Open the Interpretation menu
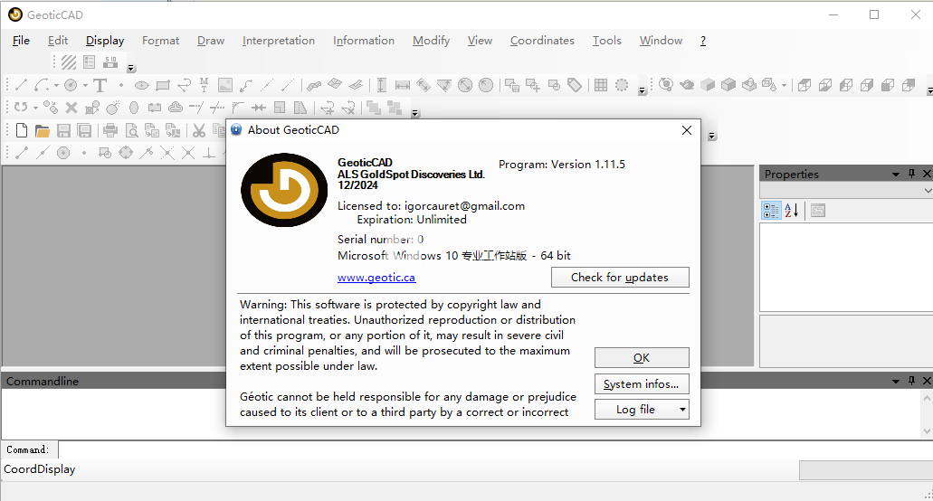The width and height of the screenshot is (933, 501). pos(279,41)
